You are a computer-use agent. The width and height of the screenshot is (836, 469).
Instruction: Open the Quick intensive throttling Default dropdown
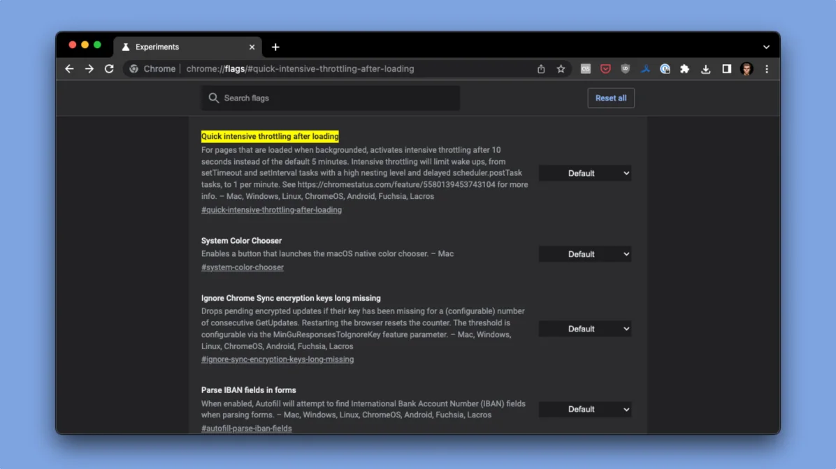coord(584,172)
